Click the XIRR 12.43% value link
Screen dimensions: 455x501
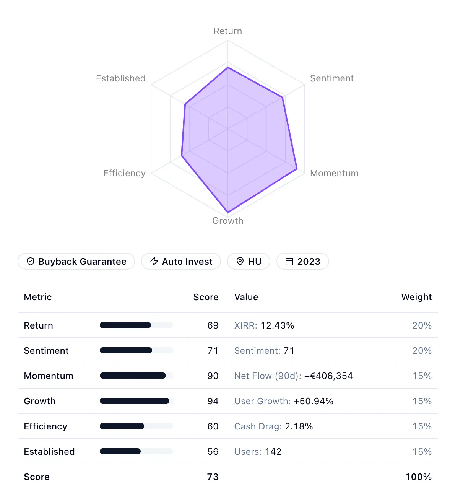264,325
